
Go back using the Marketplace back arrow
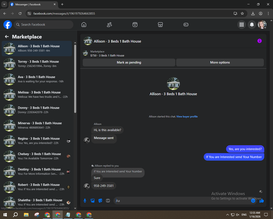(7, 37)
